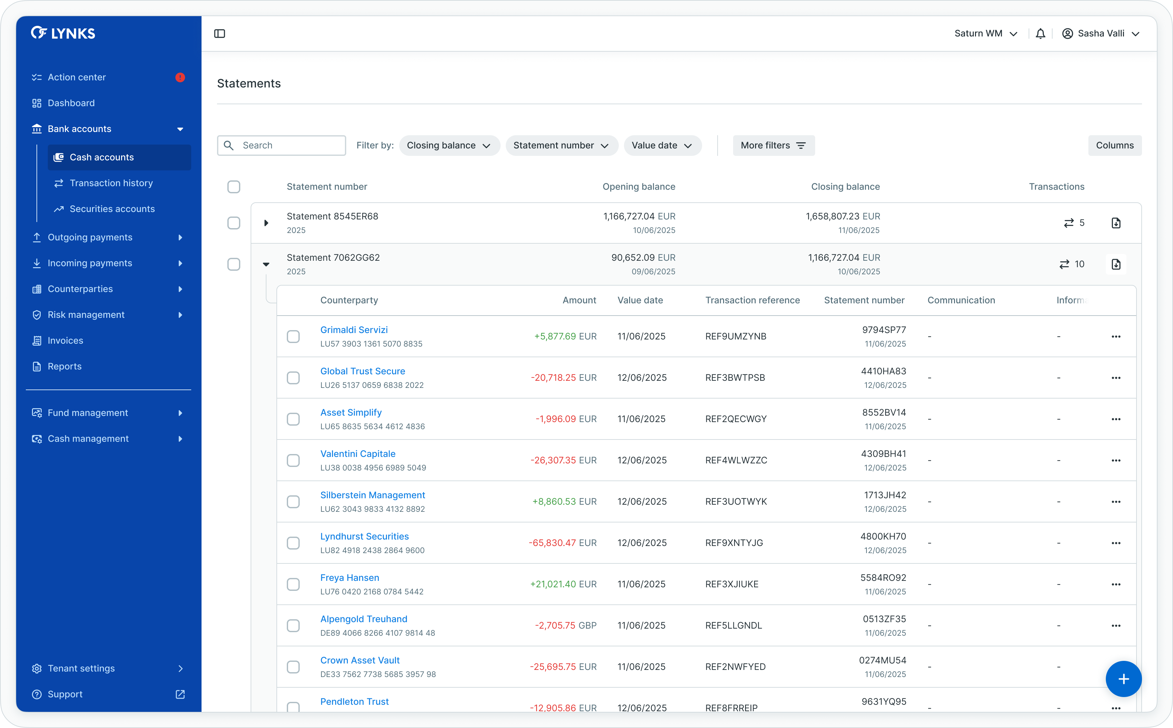1173x728 pixels.
Task: Tick checkbox for Statement 8545ER68
Action: pos(234,223)
